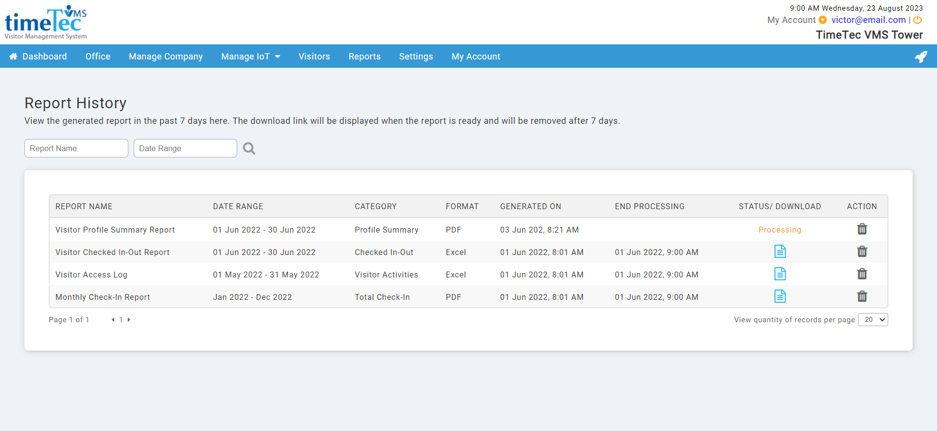Image resolution: width=937 pixels, height=431 pixels.
Task: Click the Visitor Checked In-Out Report name
Action: coord(113,252)
